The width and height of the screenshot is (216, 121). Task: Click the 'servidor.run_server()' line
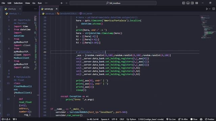69,115
